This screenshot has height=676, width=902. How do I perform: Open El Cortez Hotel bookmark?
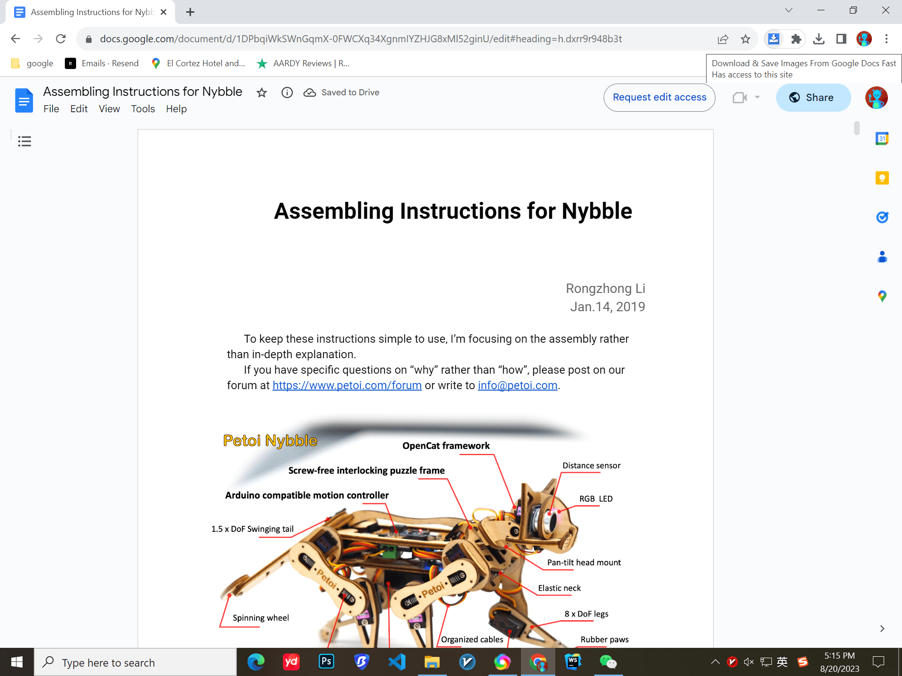click(x=198, y=63)
